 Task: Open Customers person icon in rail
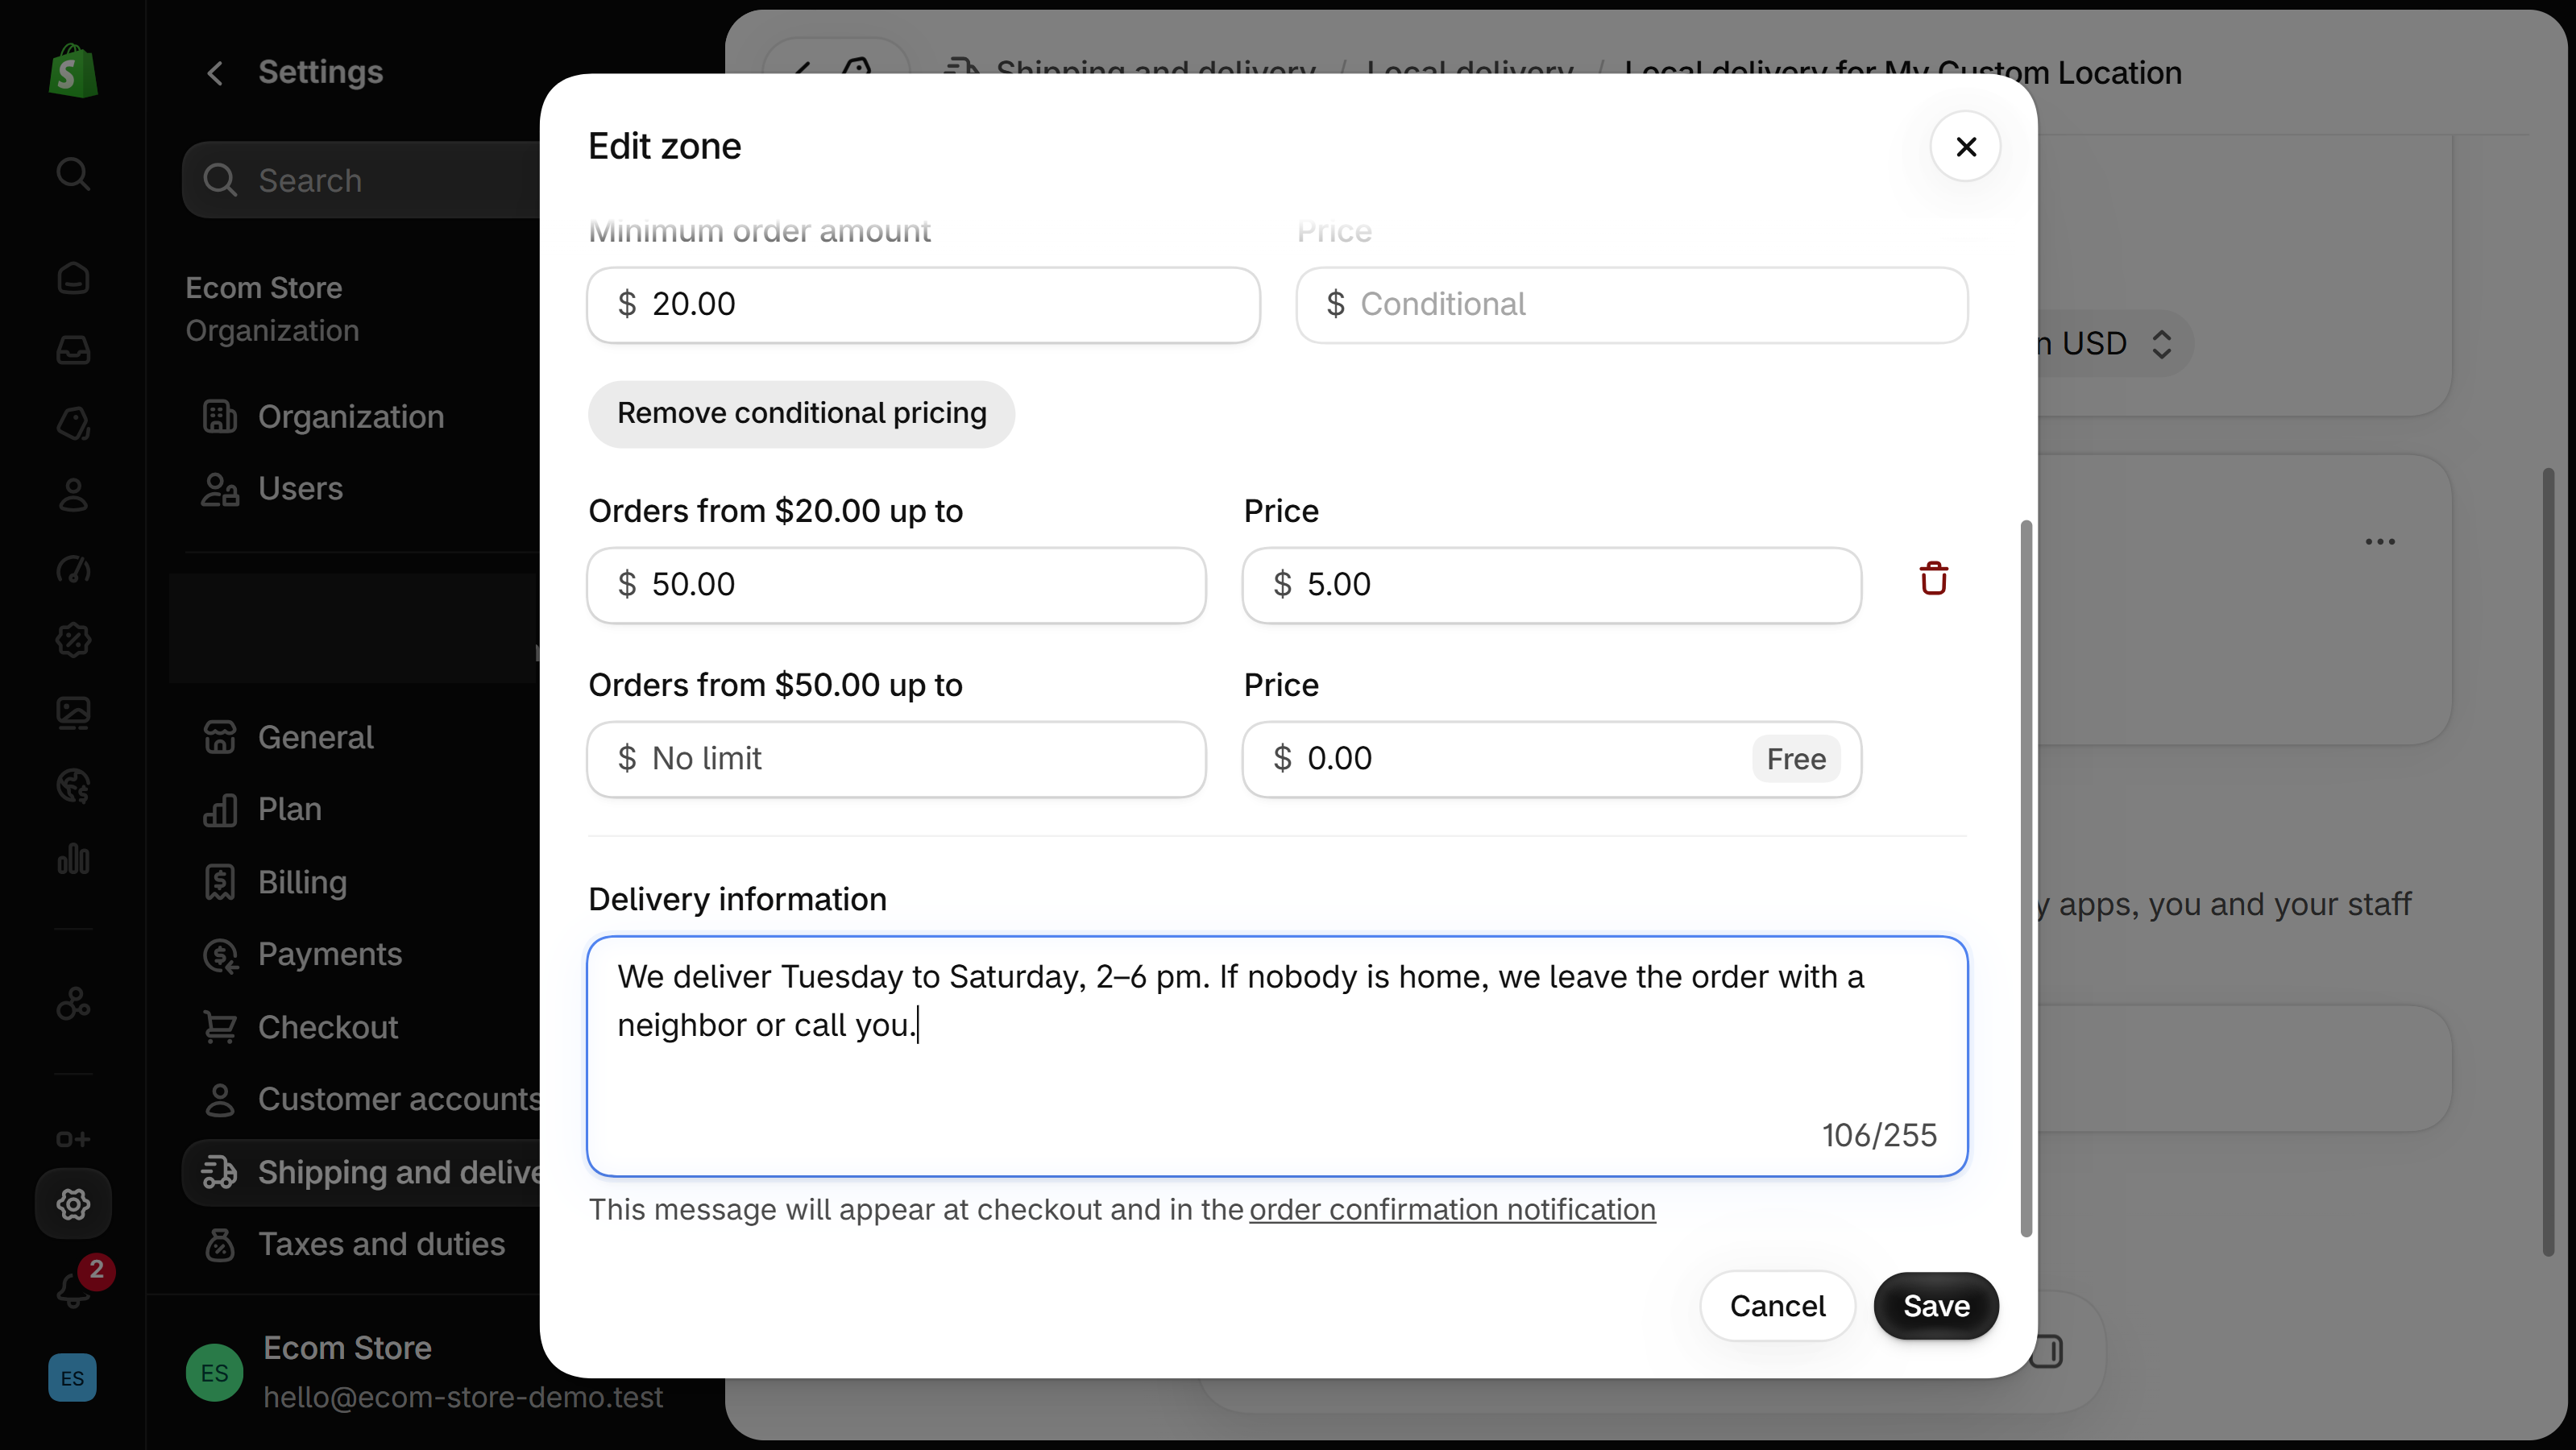pyautogui.click(x=73, y=495)
